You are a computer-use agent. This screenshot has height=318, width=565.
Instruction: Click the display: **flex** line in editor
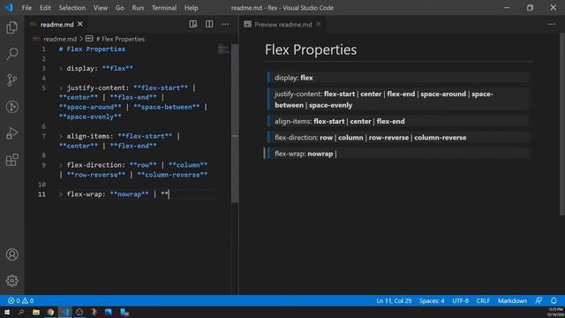96,69
